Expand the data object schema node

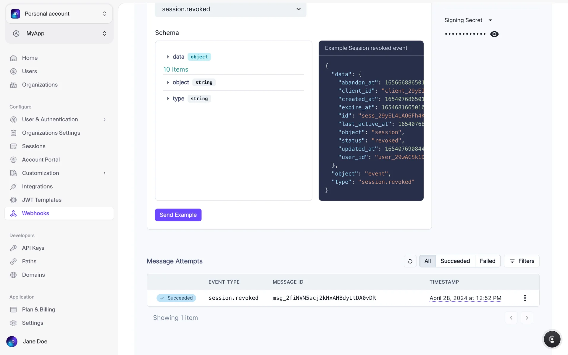(x=168, y=57)
